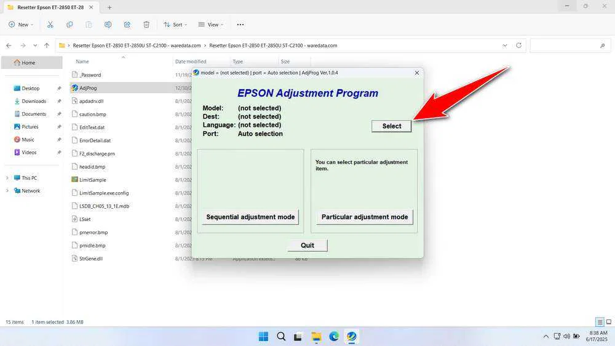Open the See more options menu
The width and height of the screenshot is (615, 346).
pos(240,25)
